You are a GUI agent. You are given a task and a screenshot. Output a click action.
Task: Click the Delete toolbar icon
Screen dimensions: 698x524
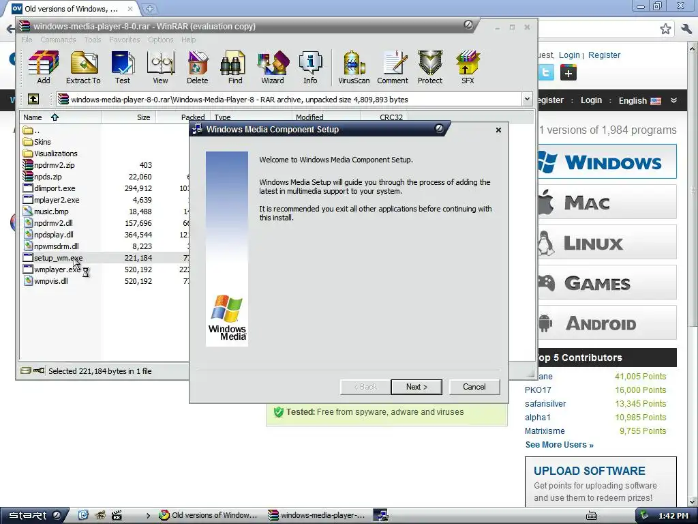pyautogui.click(x=197, y=68)
